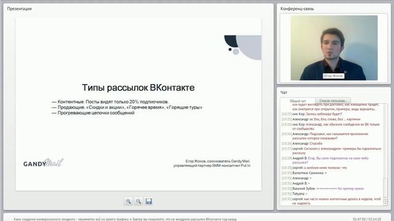
Task: Click the chat scrollbar down arrow
Action: click(x=386, y=204)
